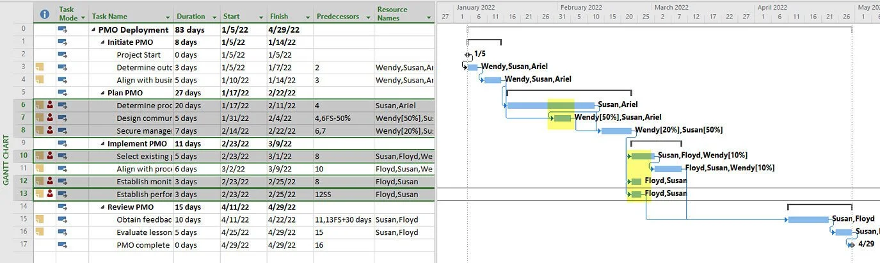Click duration cell '15 days' for Review PMO
The image size is (880, 263).
[196, 207]
